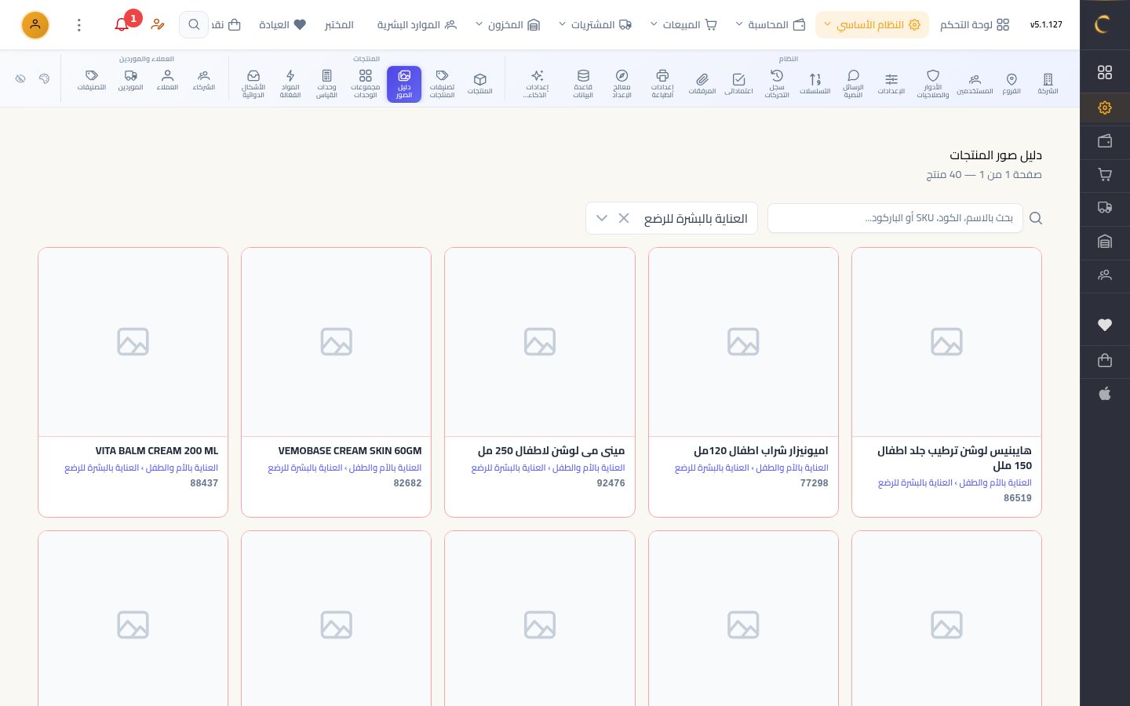
Task: Open the الرسائل النصية messages icon
Action: click(x=853, y=84)
